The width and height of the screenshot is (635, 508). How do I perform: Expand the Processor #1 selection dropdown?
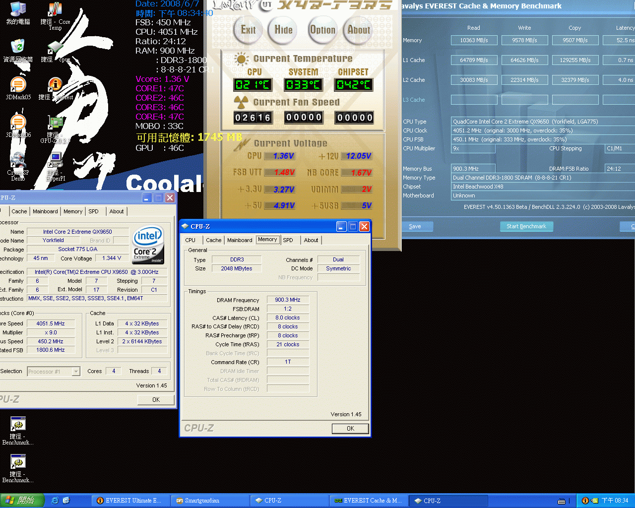tap(76, 372)
